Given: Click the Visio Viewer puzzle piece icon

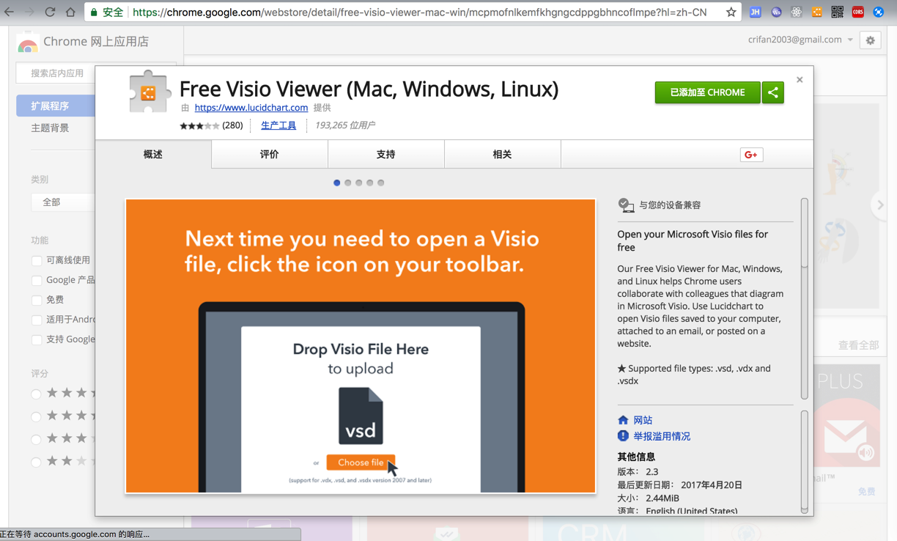Looking at the screenshot, I should pos(149,92).
